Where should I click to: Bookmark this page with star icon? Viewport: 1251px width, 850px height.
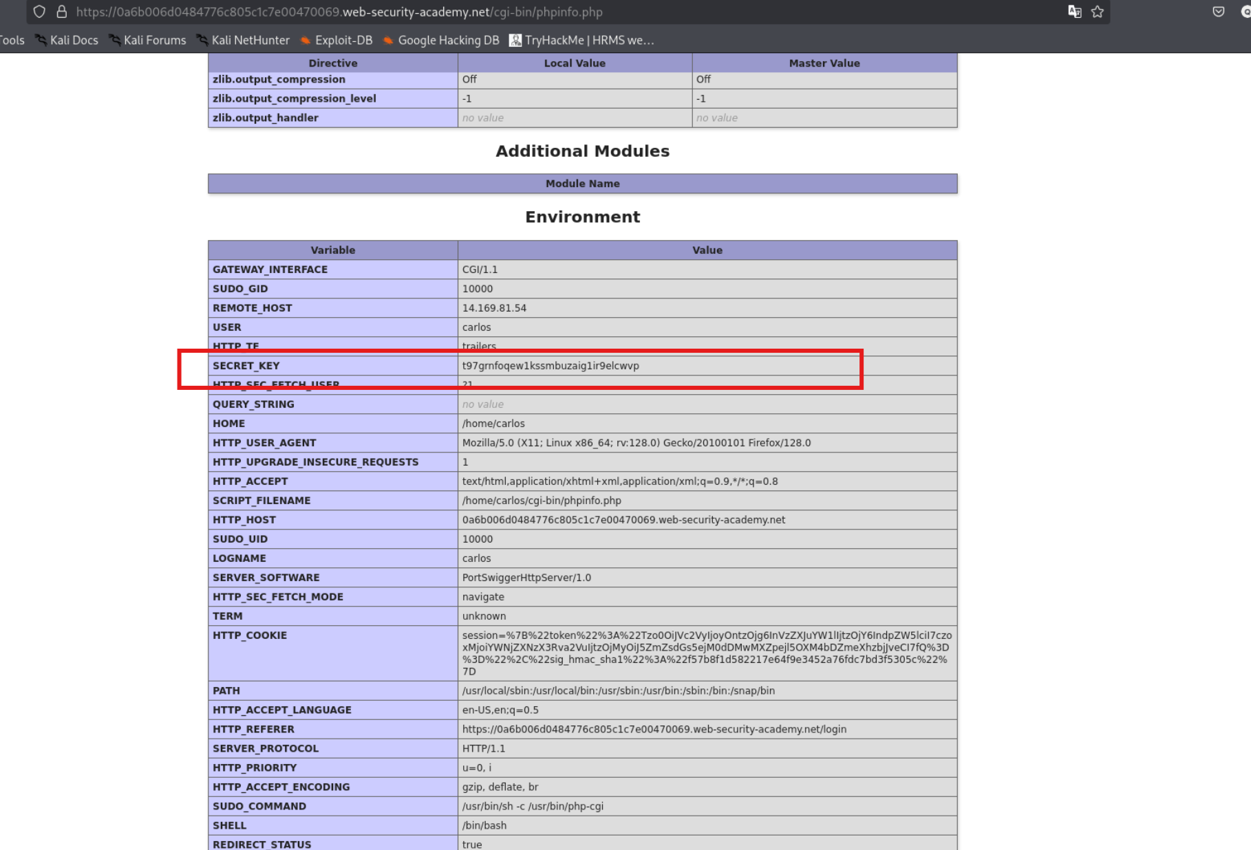tap(1098, 12)
